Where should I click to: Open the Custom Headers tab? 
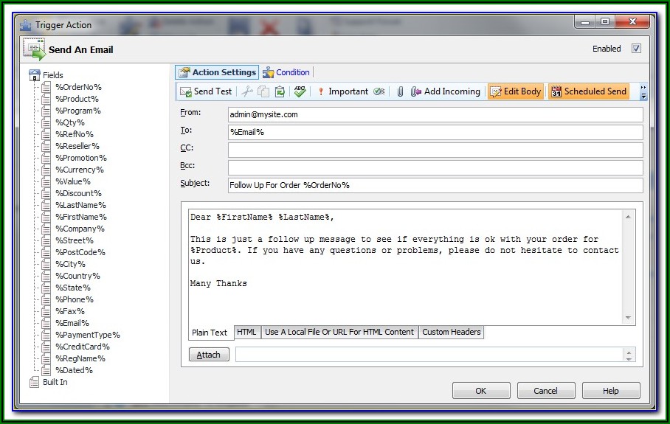[451, 332]
